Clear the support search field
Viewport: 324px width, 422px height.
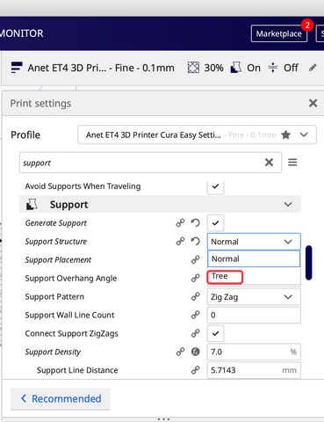point(269,163)
